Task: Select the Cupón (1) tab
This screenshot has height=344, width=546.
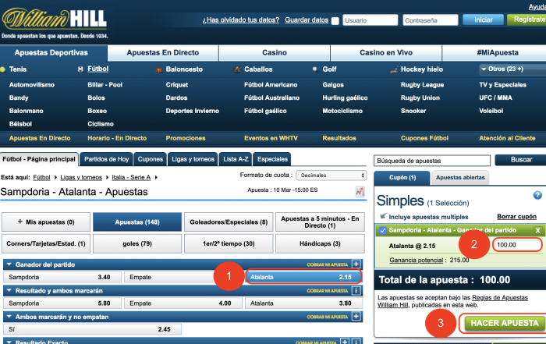Action: (x=402, y=178)
